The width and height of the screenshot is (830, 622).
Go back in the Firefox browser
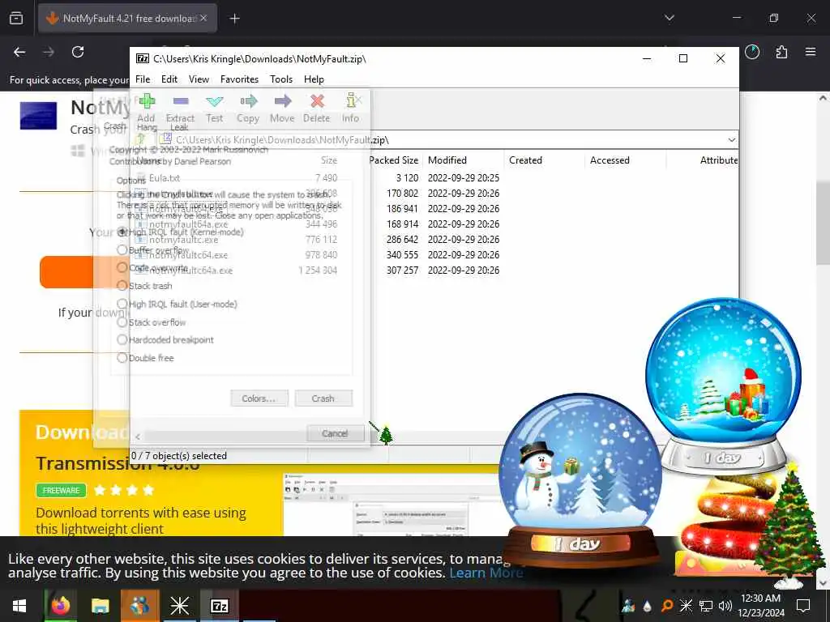click(x=19, y=52)
